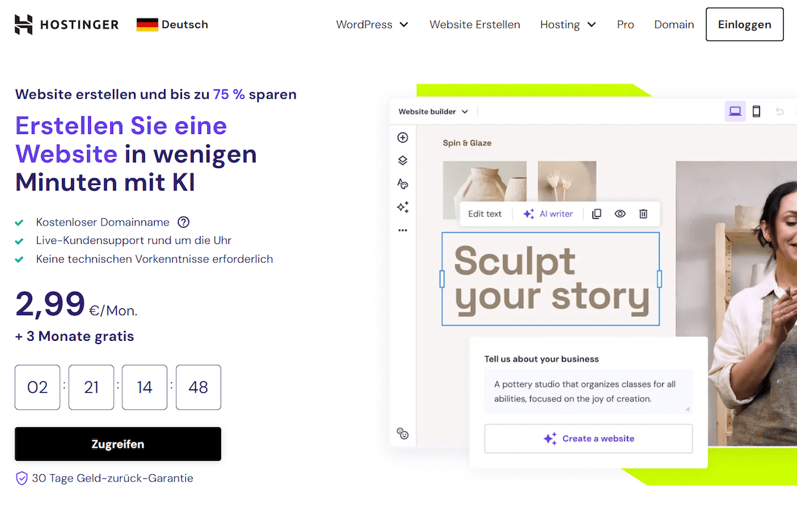Screen dimensions: 797x508
Task: Click the German flag icon
Action: pyautogui.click(x=147, y=25)
